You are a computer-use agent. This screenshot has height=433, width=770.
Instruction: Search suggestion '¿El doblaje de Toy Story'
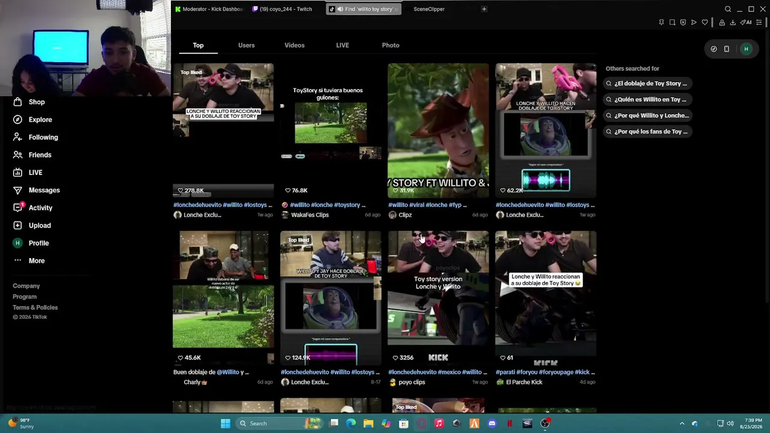(647, 84)
